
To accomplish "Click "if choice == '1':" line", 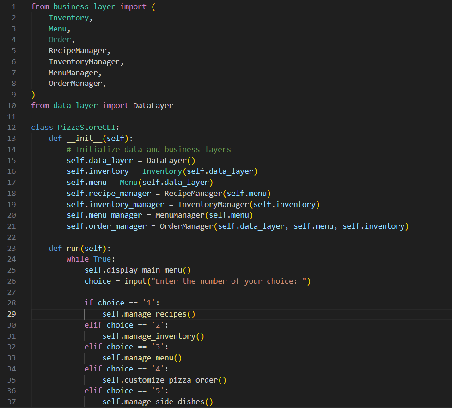I will (122, 303).
